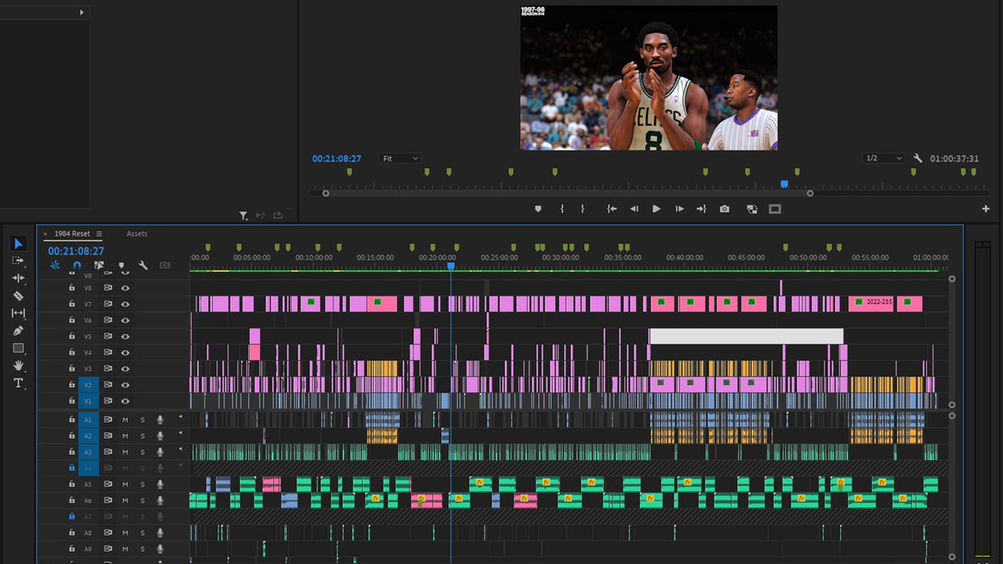Toggle the eye icon for track V2
The image size is (1003, 564).
125,385
